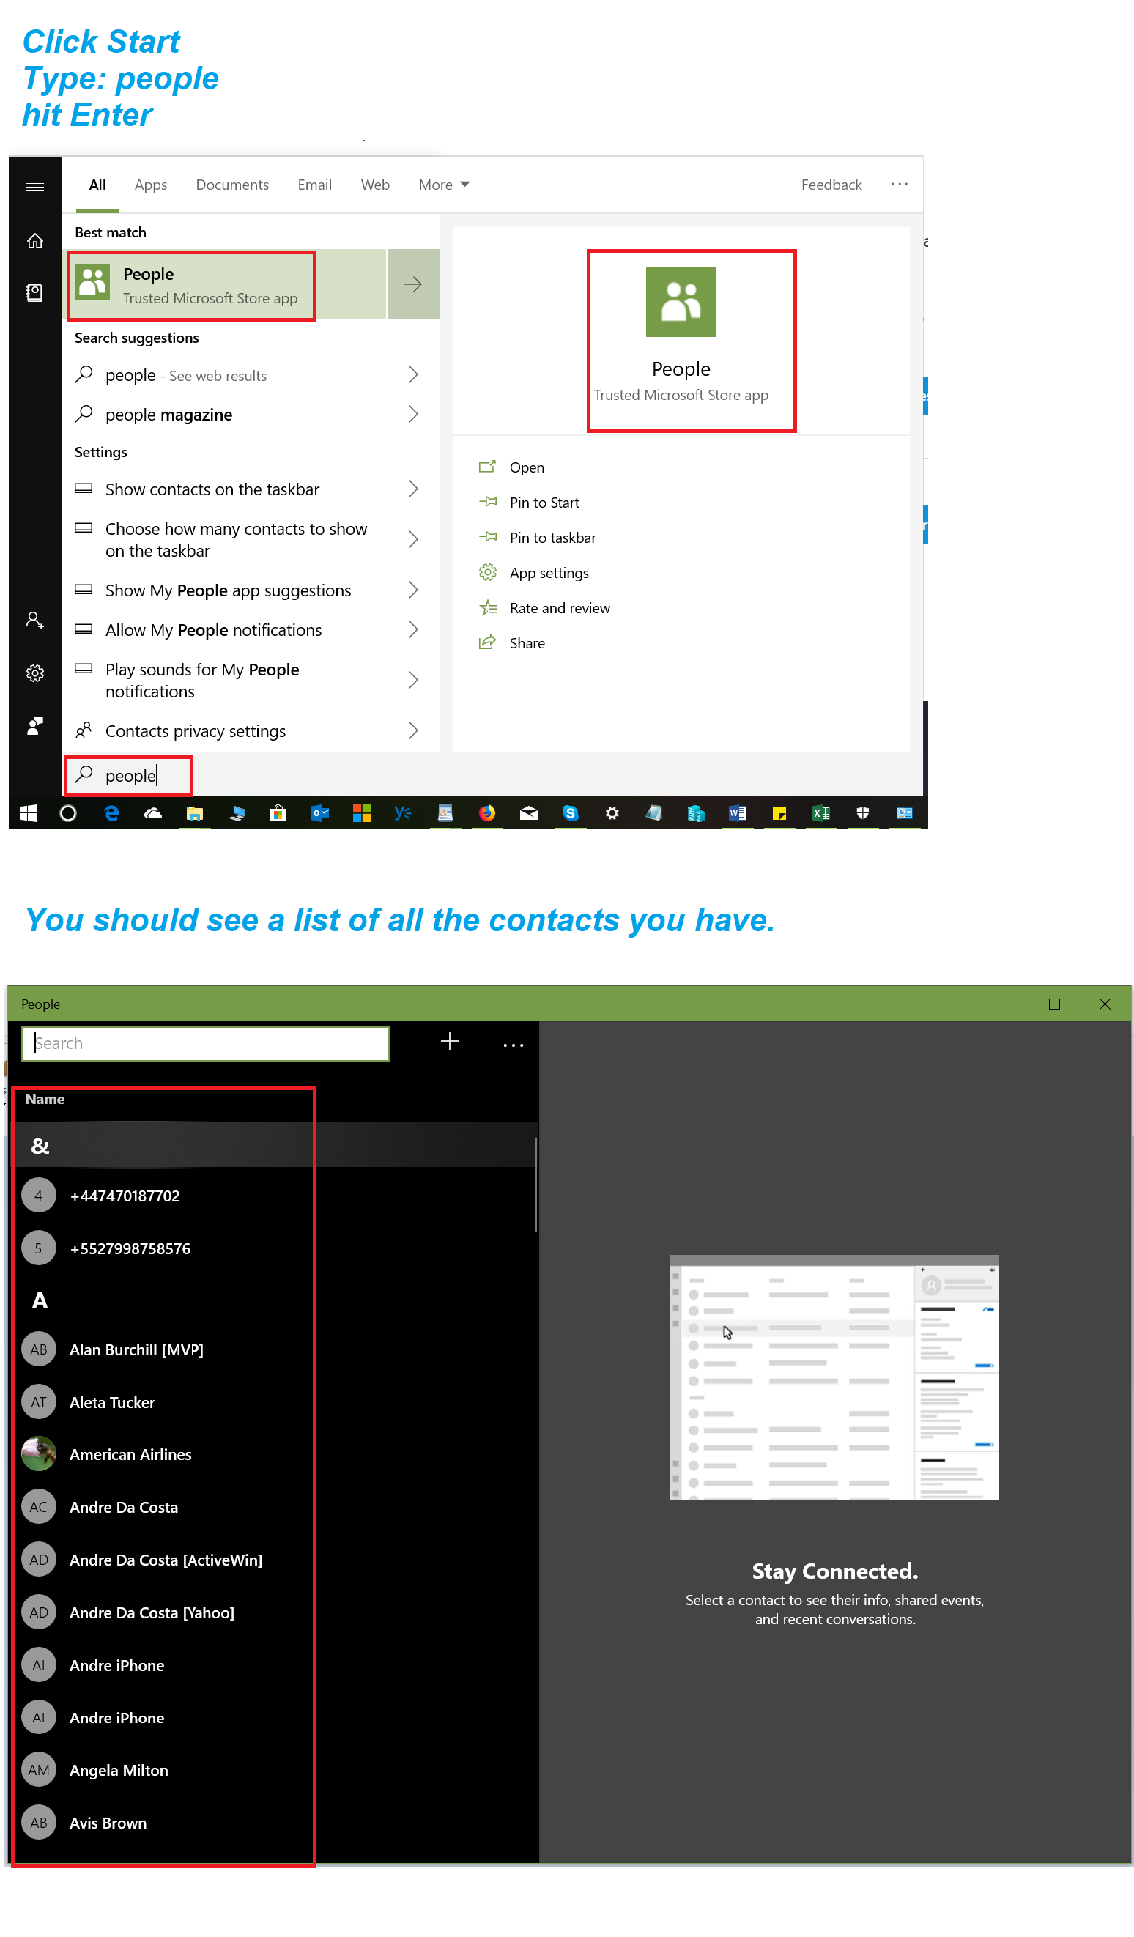Image resolution: width=1134 pixels, height=1937 pixels.
Task: Switch to the Documents search tab
Action: click(x=232, y=185)
